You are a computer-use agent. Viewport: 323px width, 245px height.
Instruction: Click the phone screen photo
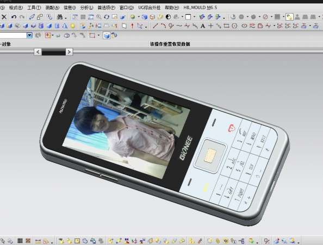click(126, 128)
